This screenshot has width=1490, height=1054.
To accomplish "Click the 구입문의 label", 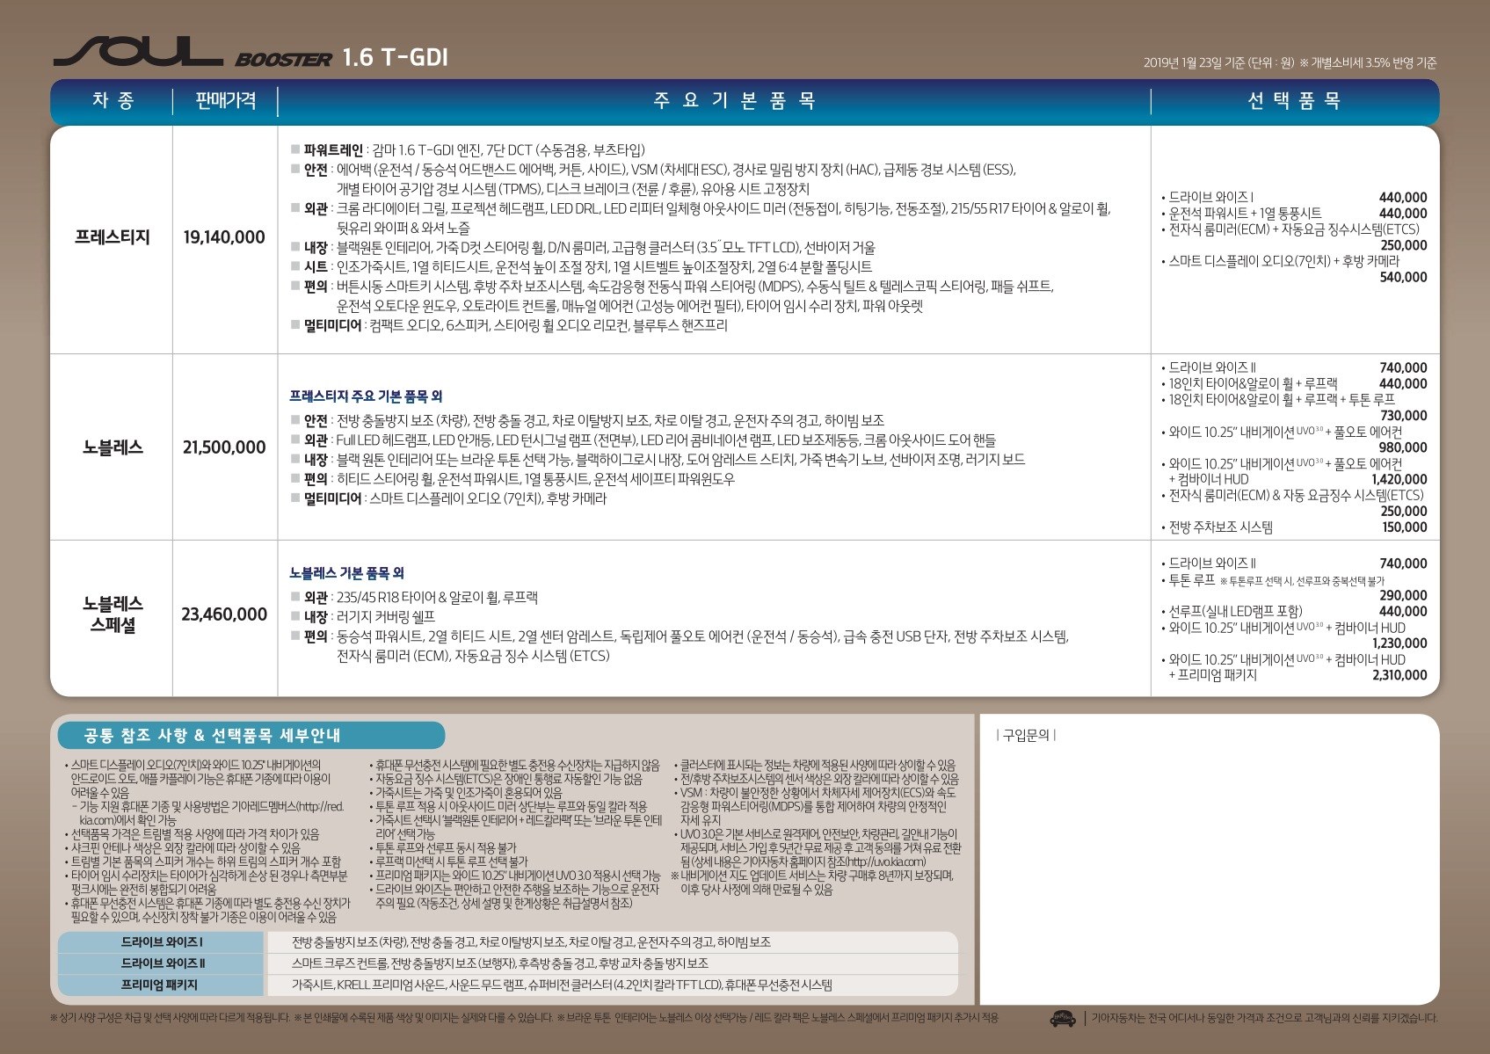I will [1026, 735].
